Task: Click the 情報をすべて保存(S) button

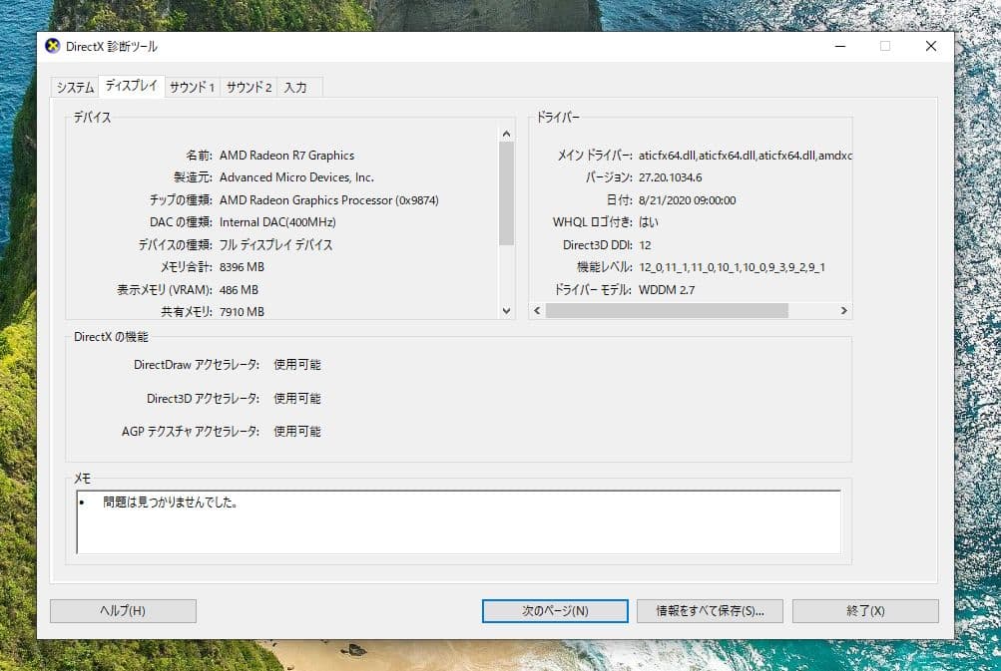Action: click(x=710, y=610)
